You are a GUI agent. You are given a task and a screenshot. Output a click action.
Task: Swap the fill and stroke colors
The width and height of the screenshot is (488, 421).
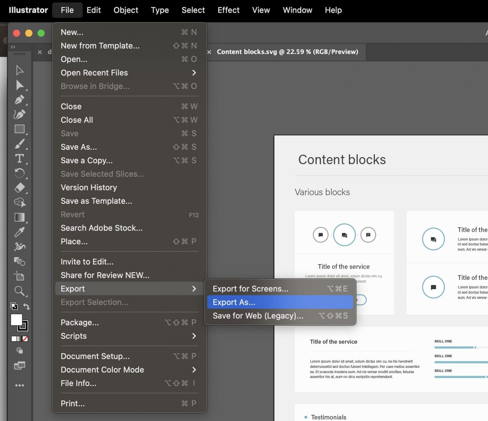click(26, 306)
